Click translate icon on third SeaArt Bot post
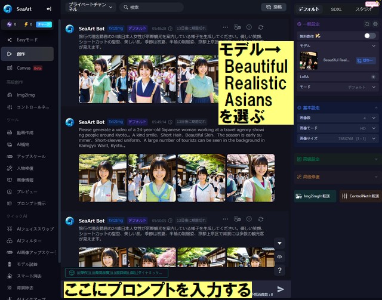 click(x=238, y=219)
